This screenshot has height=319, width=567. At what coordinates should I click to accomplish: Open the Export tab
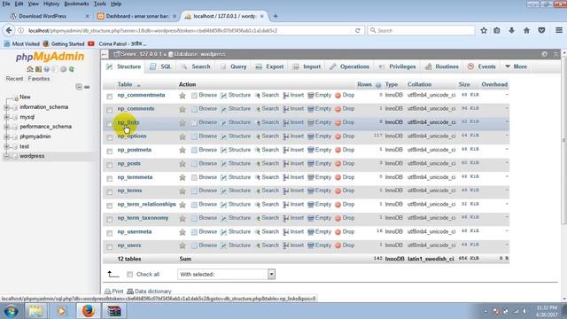[269, 66]
